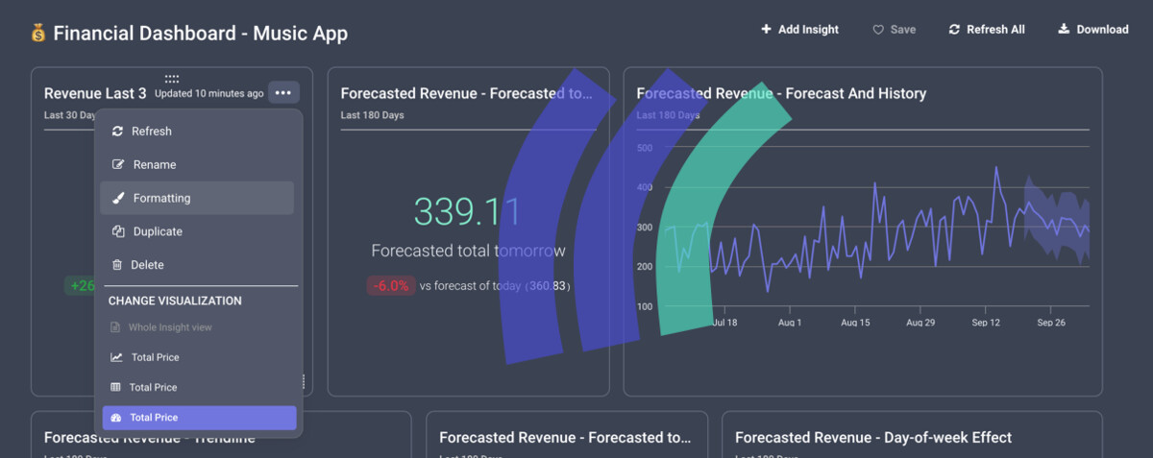Click the copy icon next to Duplicate

click(x=118, y=231)
